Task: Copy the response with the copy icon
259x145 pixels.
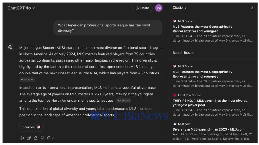Action: click(x=29, y=138)
